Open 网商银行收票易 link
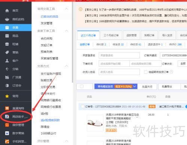187x145 pixels. pos(51,107)
